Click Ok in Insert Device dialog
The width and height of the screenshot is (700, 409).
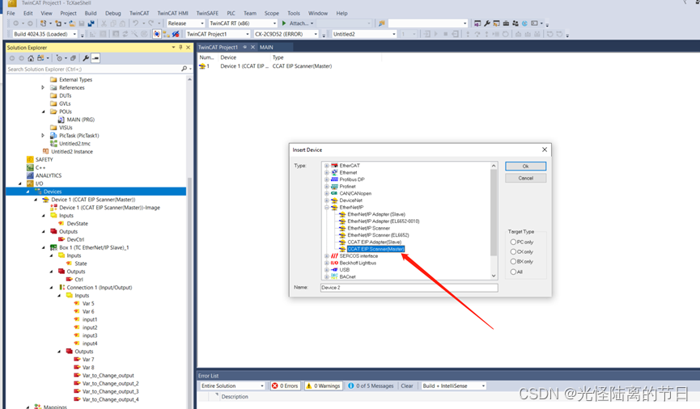pos(525,166)
